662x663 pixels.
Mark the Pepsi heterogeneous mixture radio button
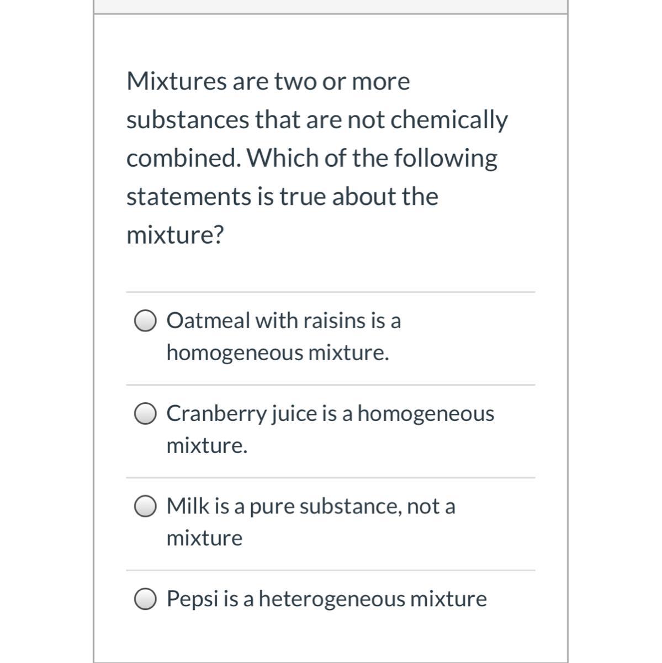pos(145,599)
